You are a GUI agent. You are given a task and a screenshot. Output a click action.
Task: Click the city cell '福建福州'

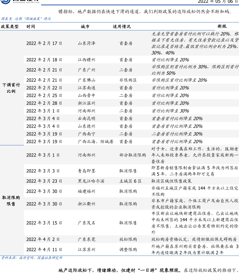(86, 191)
